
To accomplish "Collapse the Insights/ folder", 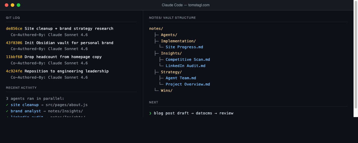I will click(171, 53).
